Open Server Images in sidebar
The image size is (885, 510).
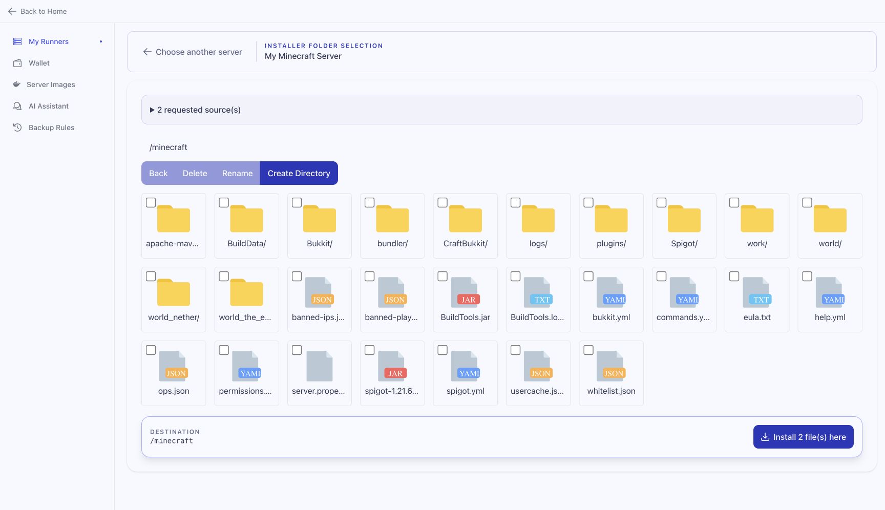pyautogui.click(x=51, y=84)
